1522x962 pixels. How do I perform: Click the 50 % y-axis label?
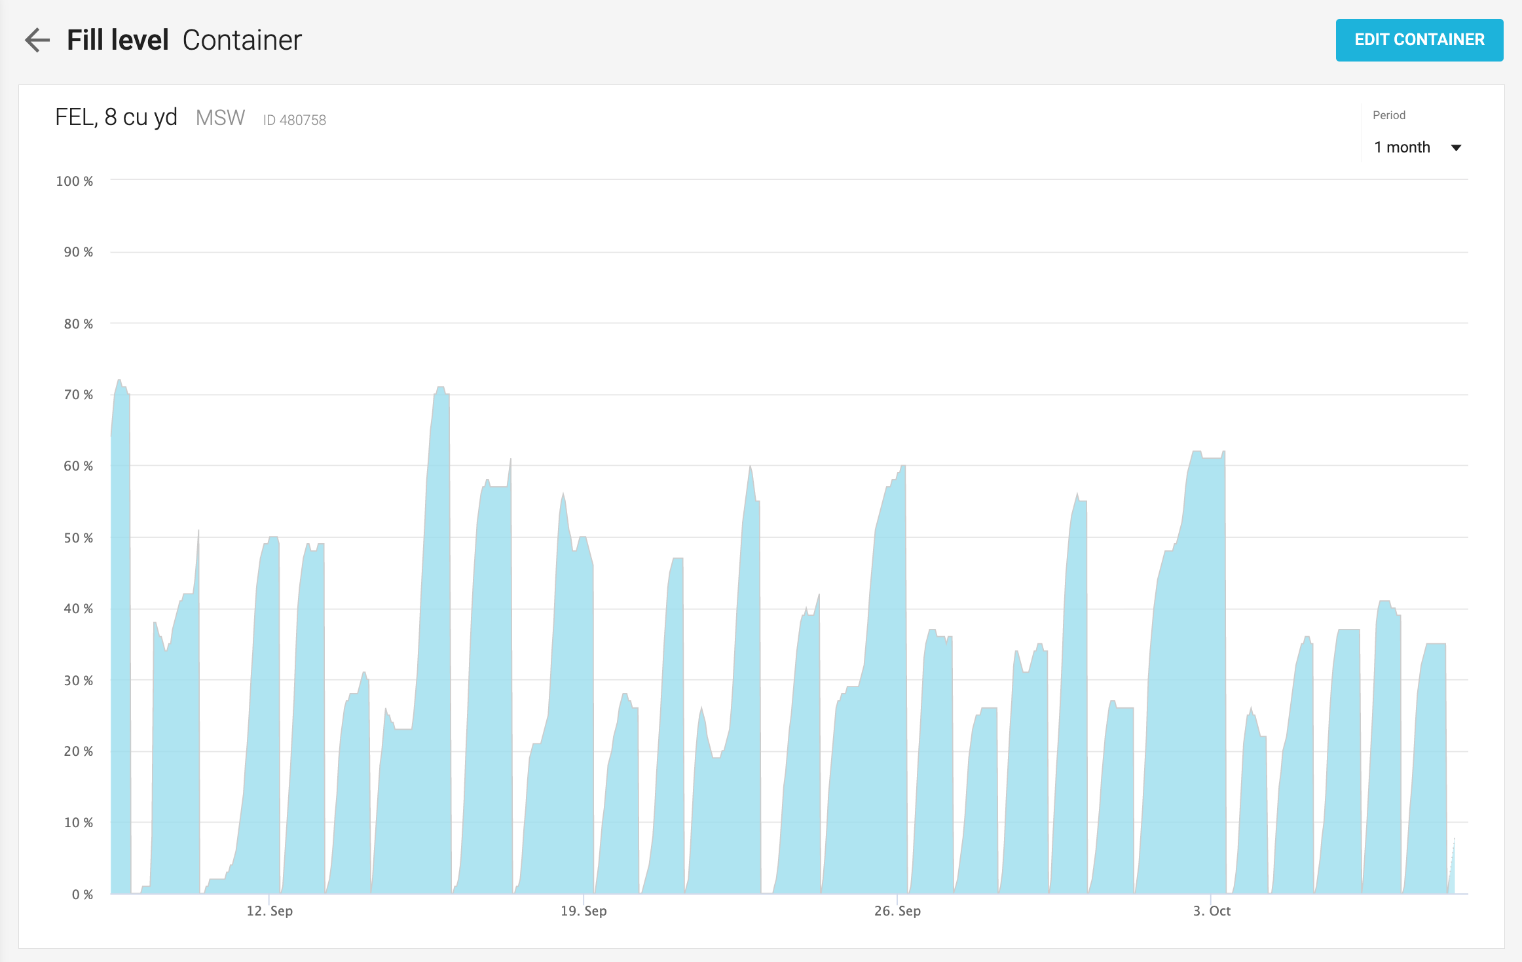click(78, 538)
